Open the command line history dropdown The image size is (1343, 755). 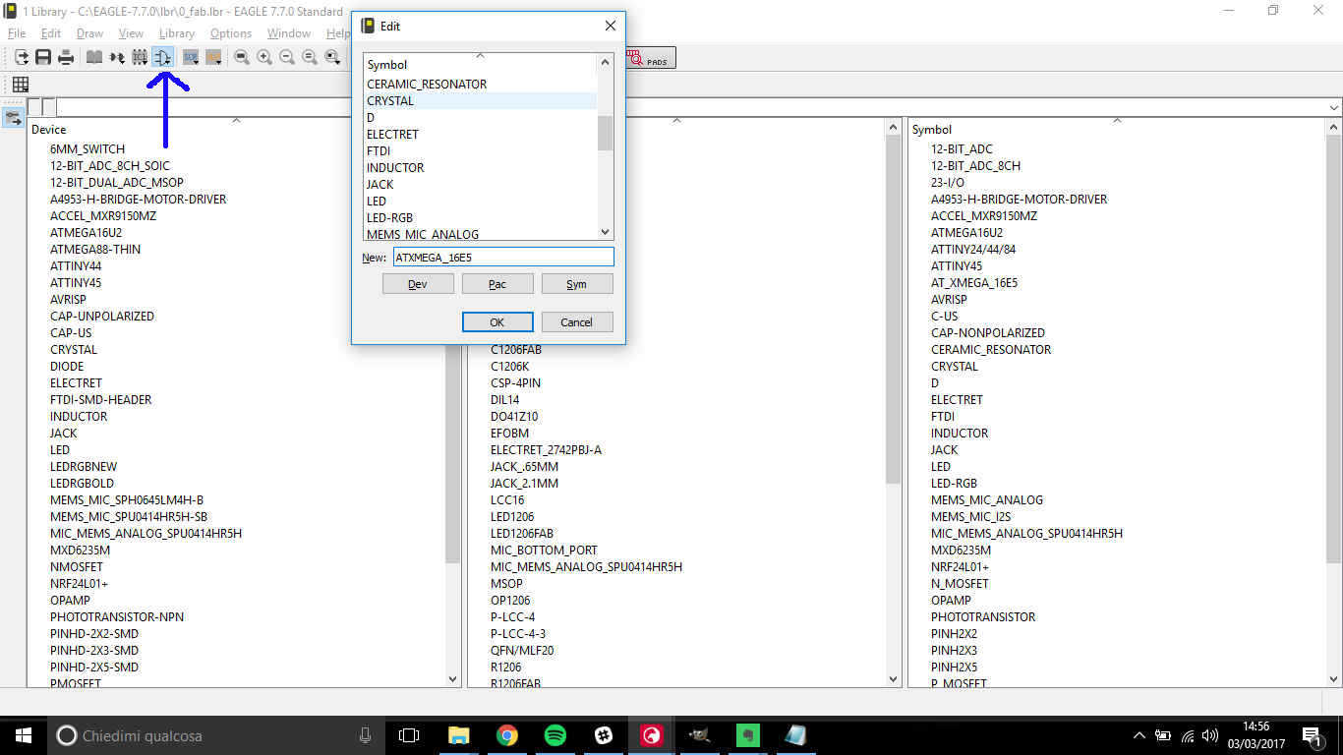(x=1334, y=107)
